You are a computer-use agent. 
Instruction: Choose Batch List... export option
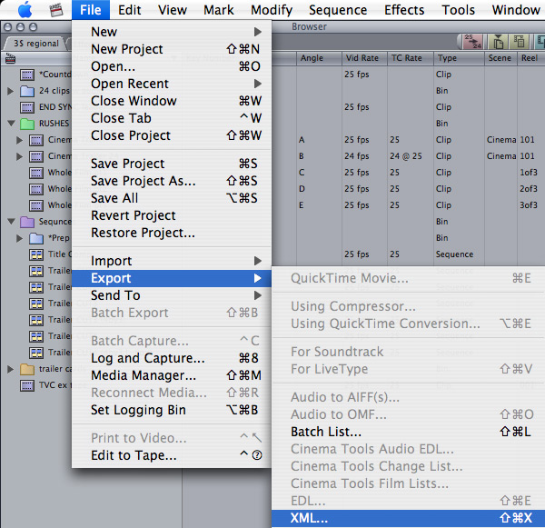pos(408,432)
